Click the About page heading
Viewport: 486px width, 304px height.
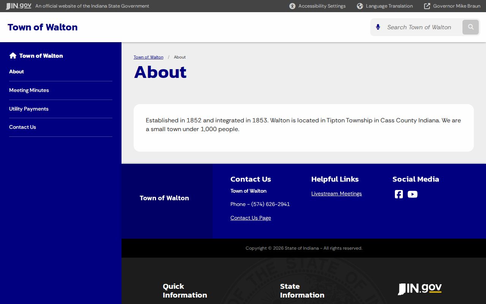(160, 72)
